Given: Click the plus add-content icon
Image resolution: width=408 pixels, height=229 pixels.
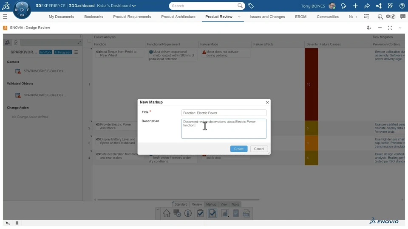Looking at the screenshot, I should click(355, 6).
